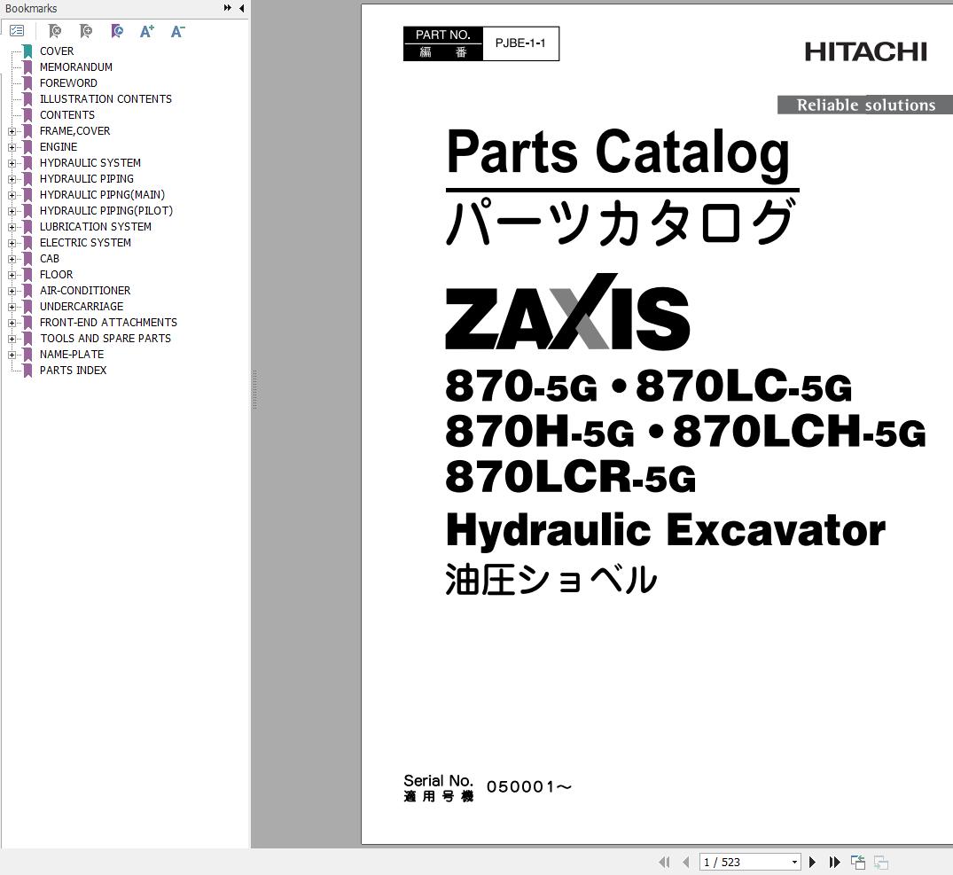Screen dimensions: 953x875
Task: Open the page number dropdown arrow
Action: point(794,863)
